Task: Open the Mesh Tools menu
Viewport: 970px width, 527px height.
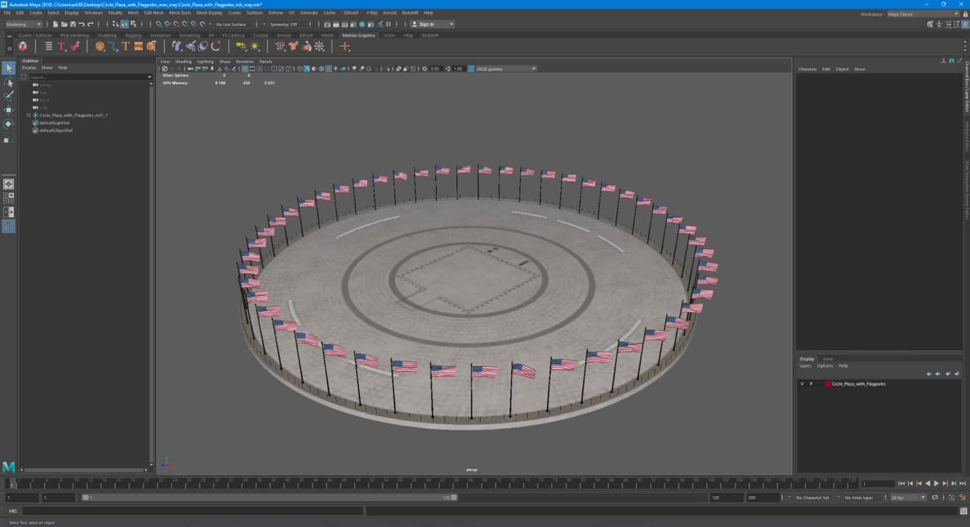Action: click(x=180, y=13)
